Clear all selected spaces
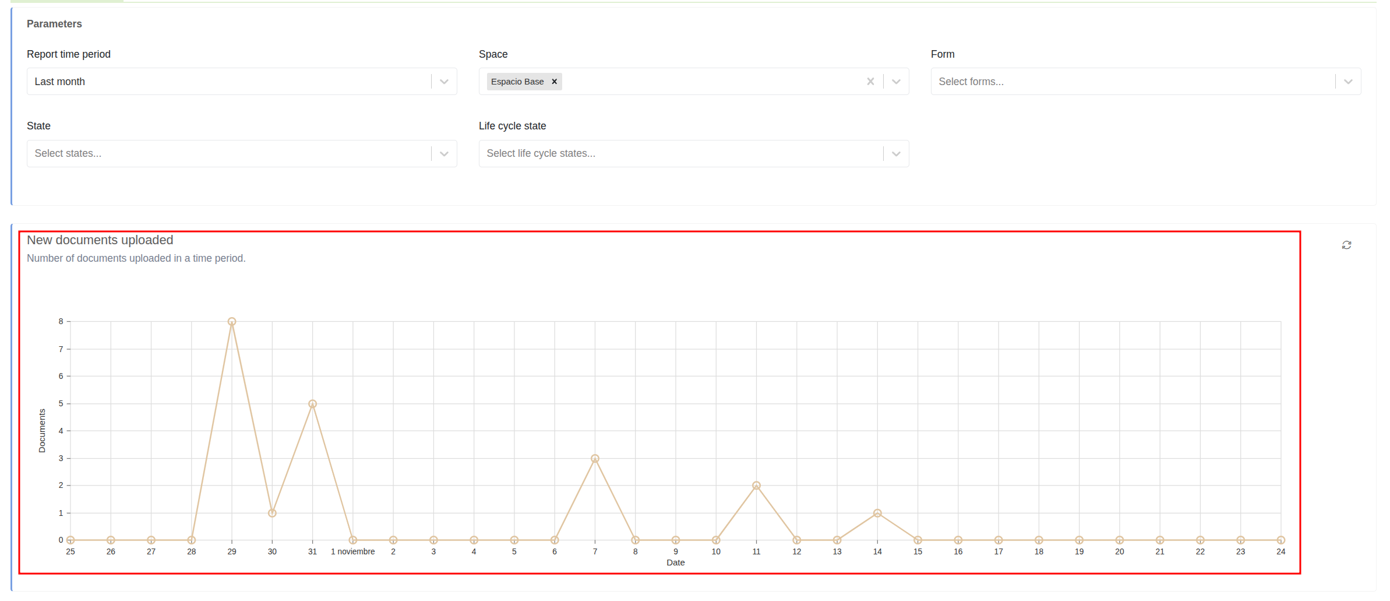The height and width of the screenshot is (601, 1390). (x=870, y=82)
